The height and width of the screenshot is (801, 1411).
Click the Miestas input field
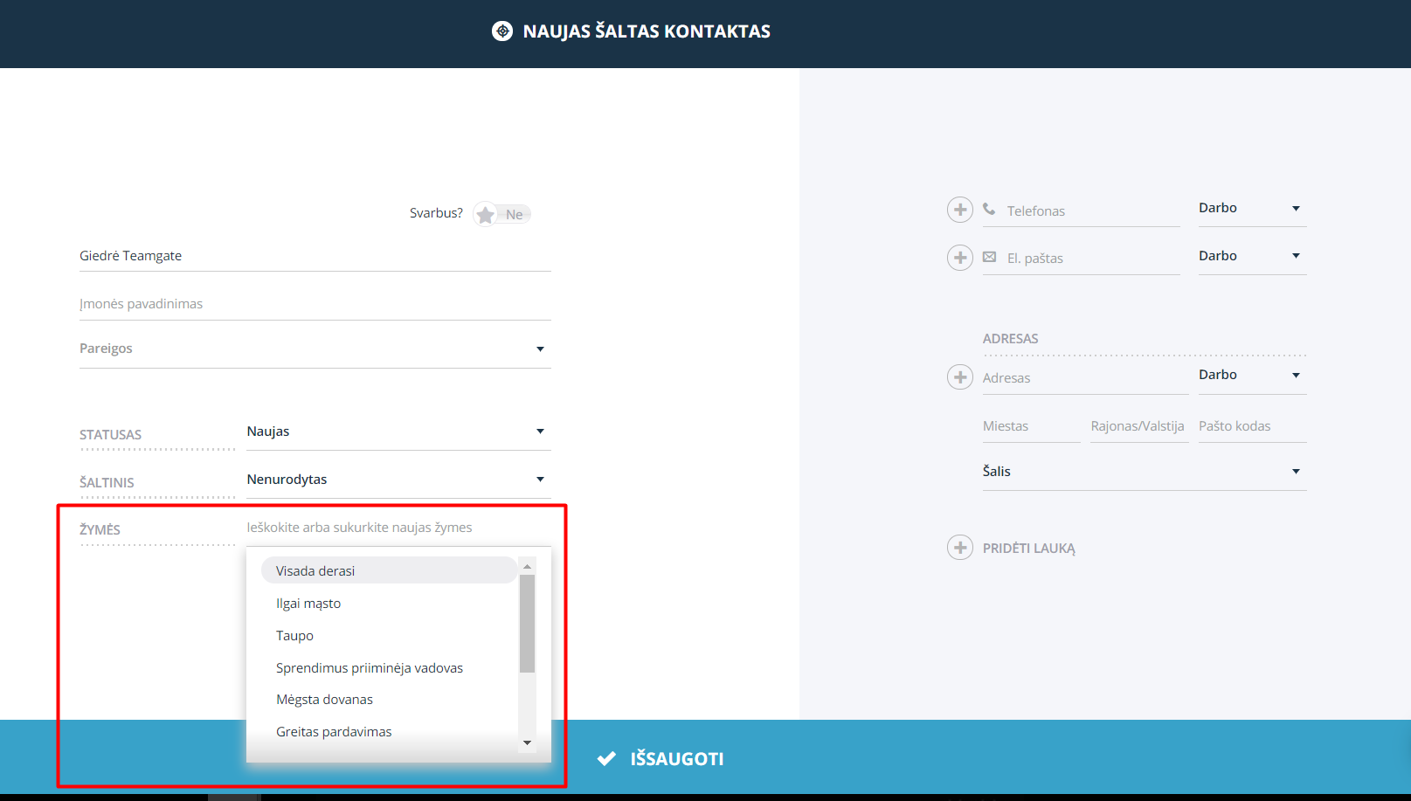1032,426
